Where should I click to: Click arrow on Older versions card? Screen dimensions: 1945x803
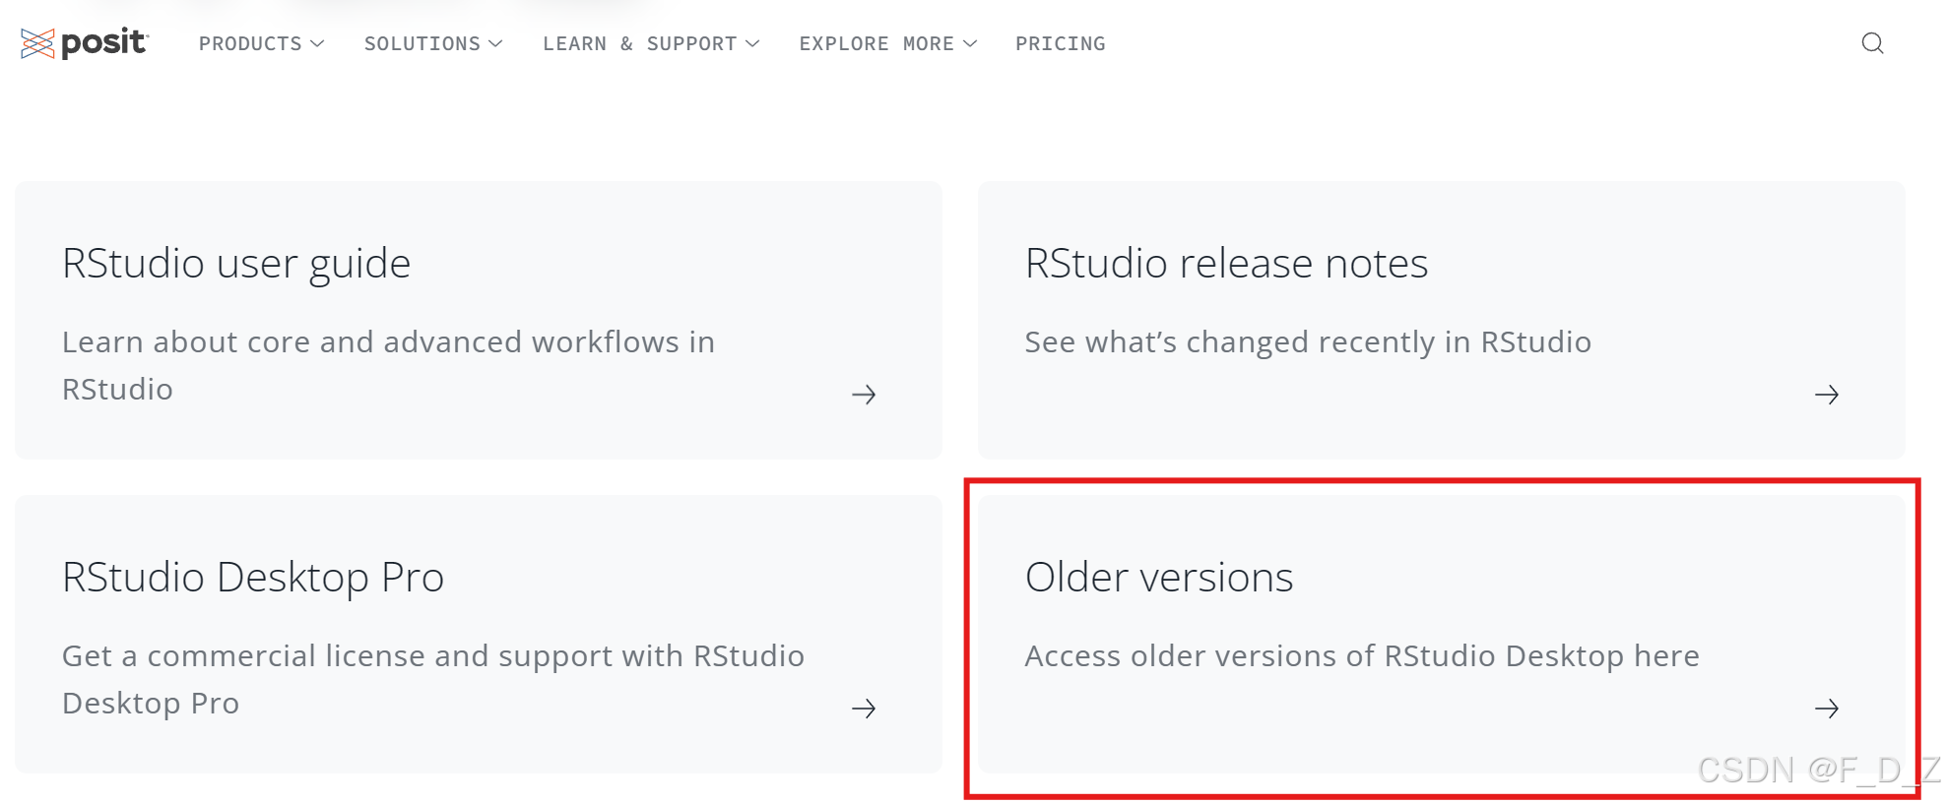tap(1827, 709)
